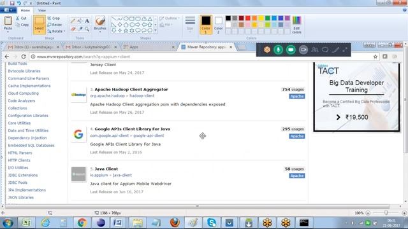Select the Magnifier tool
408x229 pixels.
[87, 29]
